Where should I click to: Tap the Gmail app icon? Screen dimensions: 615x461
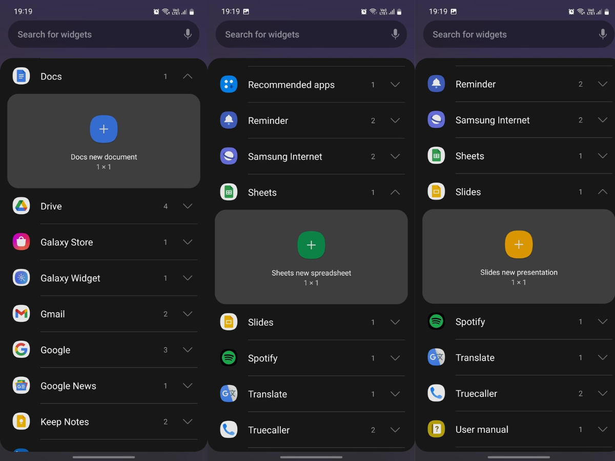click(x=22, y=313)
